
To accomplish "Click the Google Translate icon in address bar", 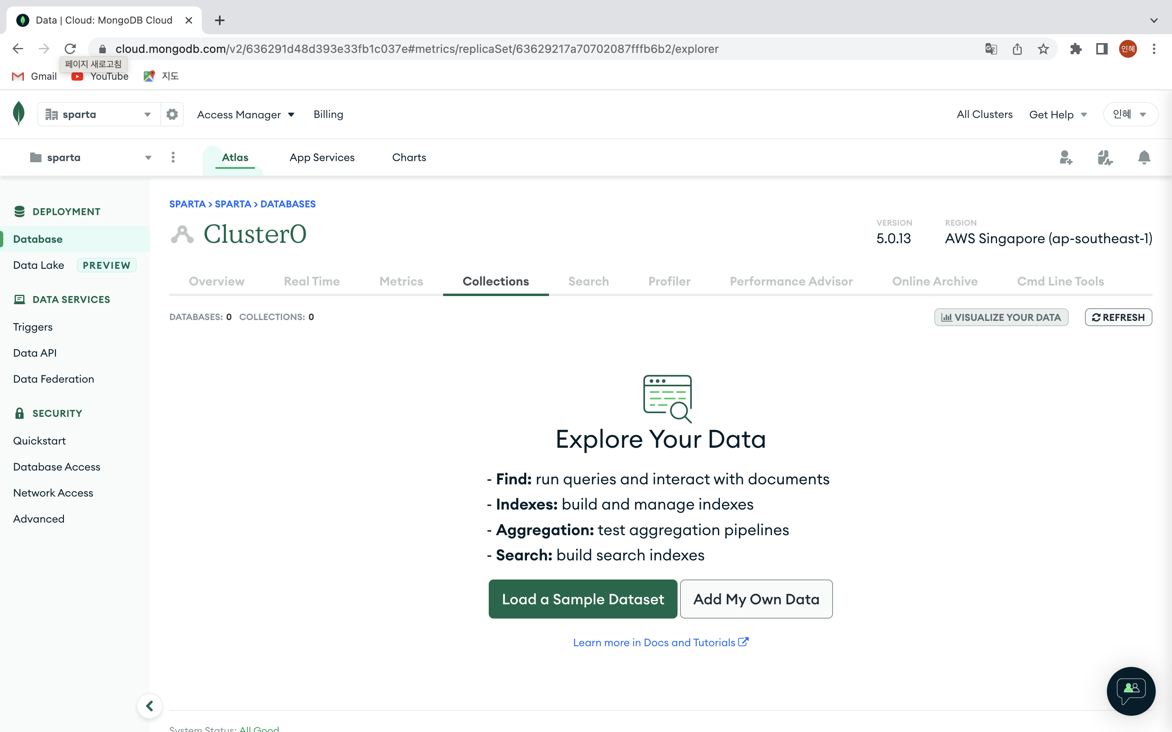I will coord(991,48).
